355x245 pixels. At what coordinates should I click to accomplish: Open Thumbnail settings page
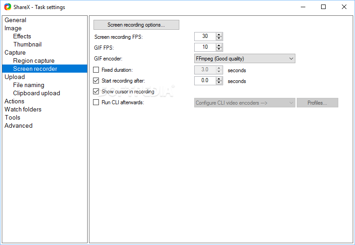click(x=28, y=44)
